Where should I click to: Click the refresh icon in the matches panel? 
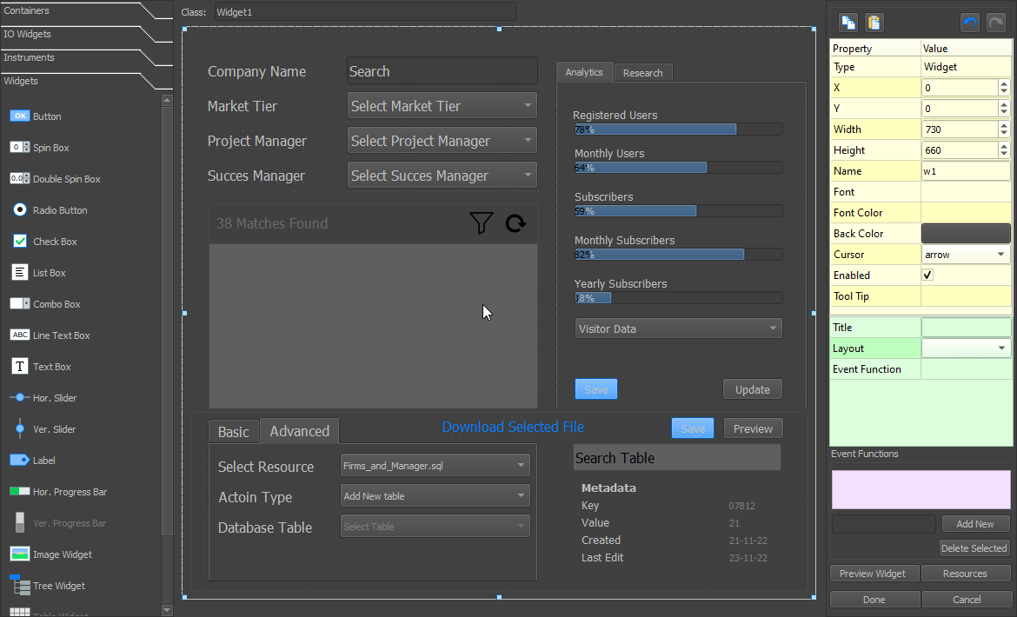515,223
